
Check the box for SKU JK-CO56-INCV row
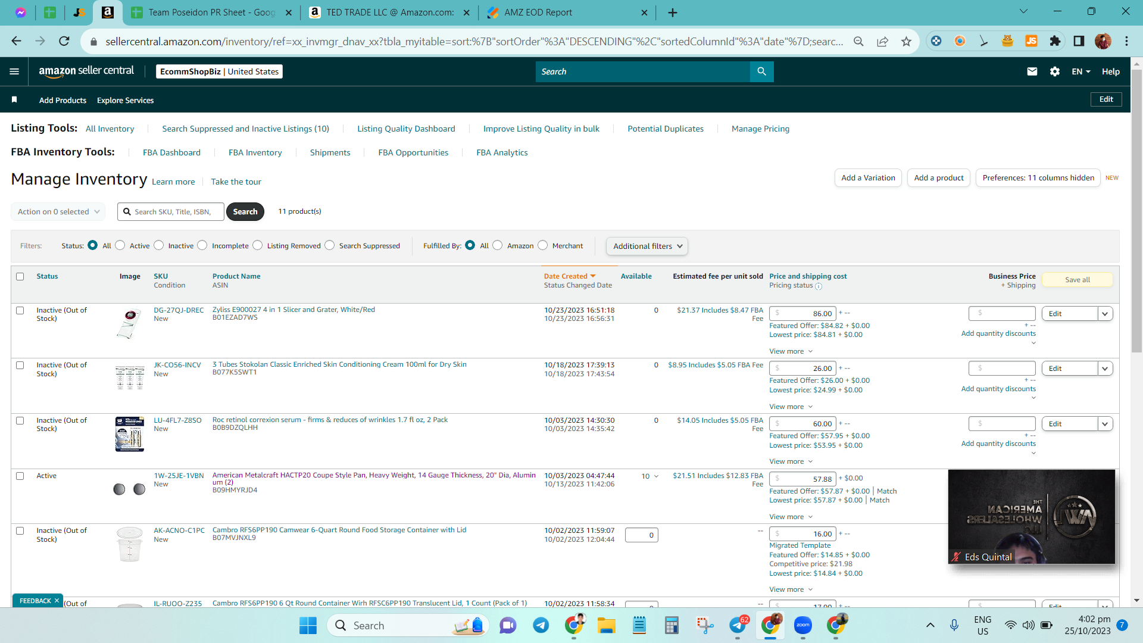point(20,365)
